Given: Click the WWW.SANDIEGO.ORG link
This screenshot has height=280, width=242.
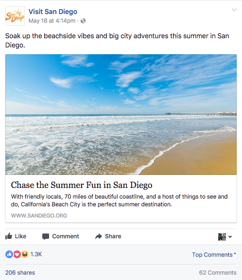Looking at the screenshot, I should (39, 216).
